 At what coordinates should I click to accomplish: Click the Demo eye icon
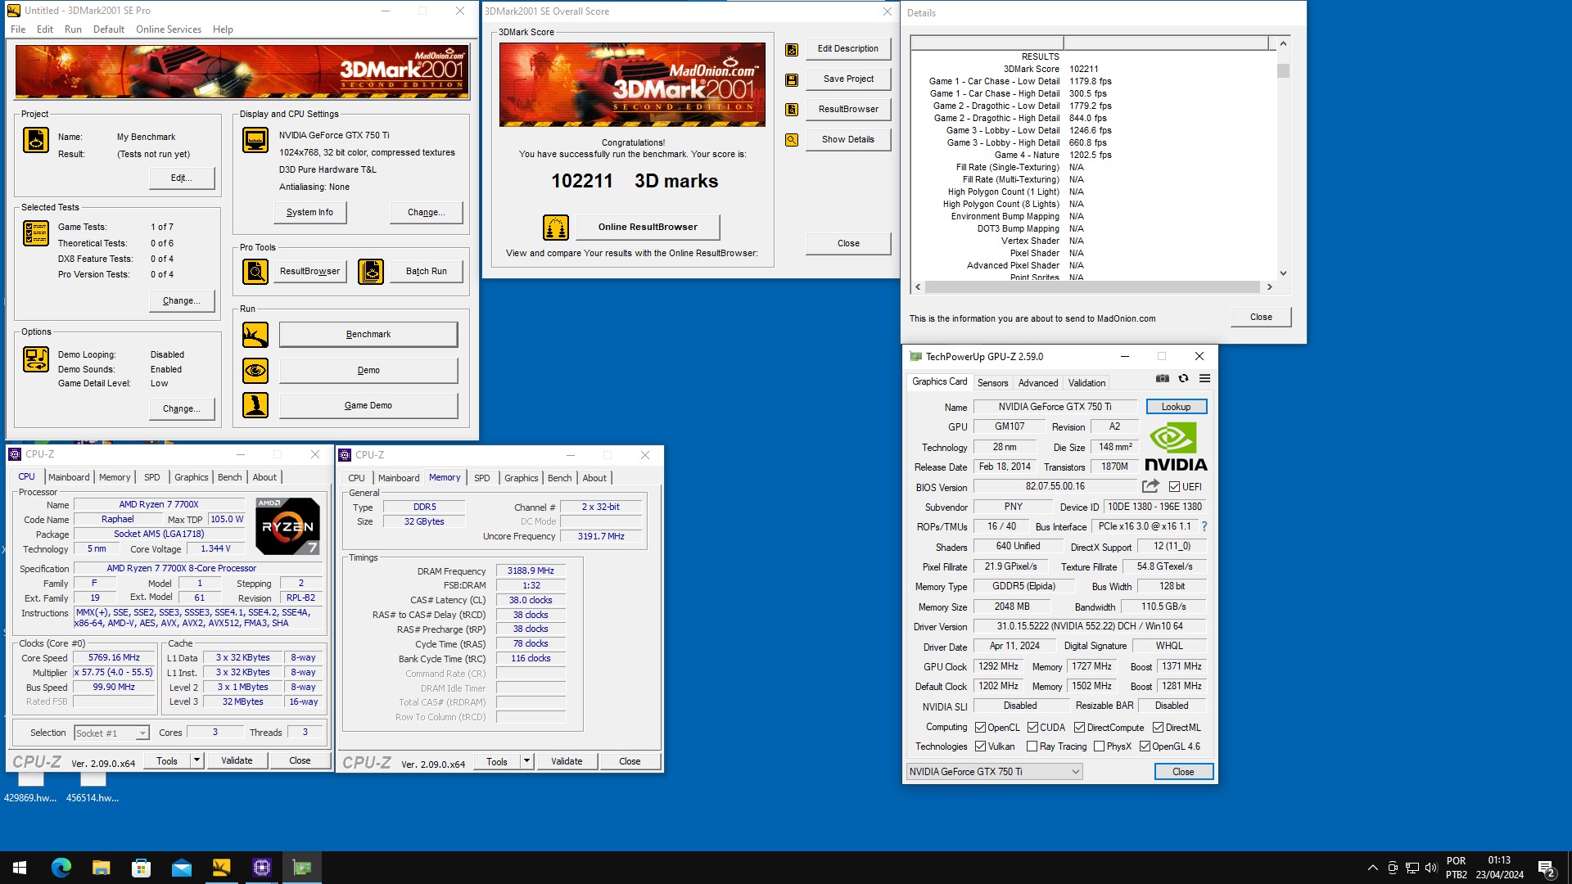(x=255, y=371)
